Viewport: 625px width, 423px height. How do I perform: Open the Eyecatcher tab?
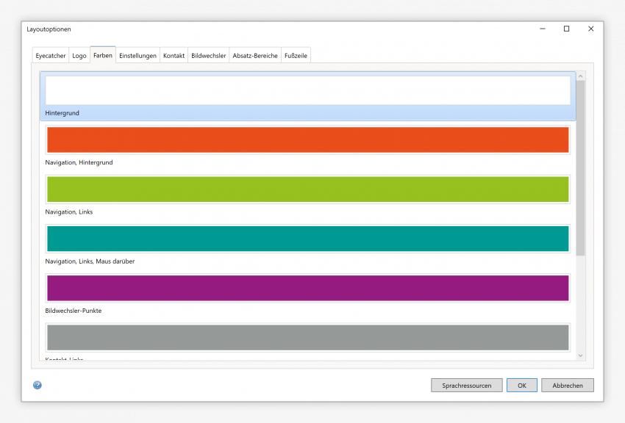pyautogui.click(x=51, y=56)
